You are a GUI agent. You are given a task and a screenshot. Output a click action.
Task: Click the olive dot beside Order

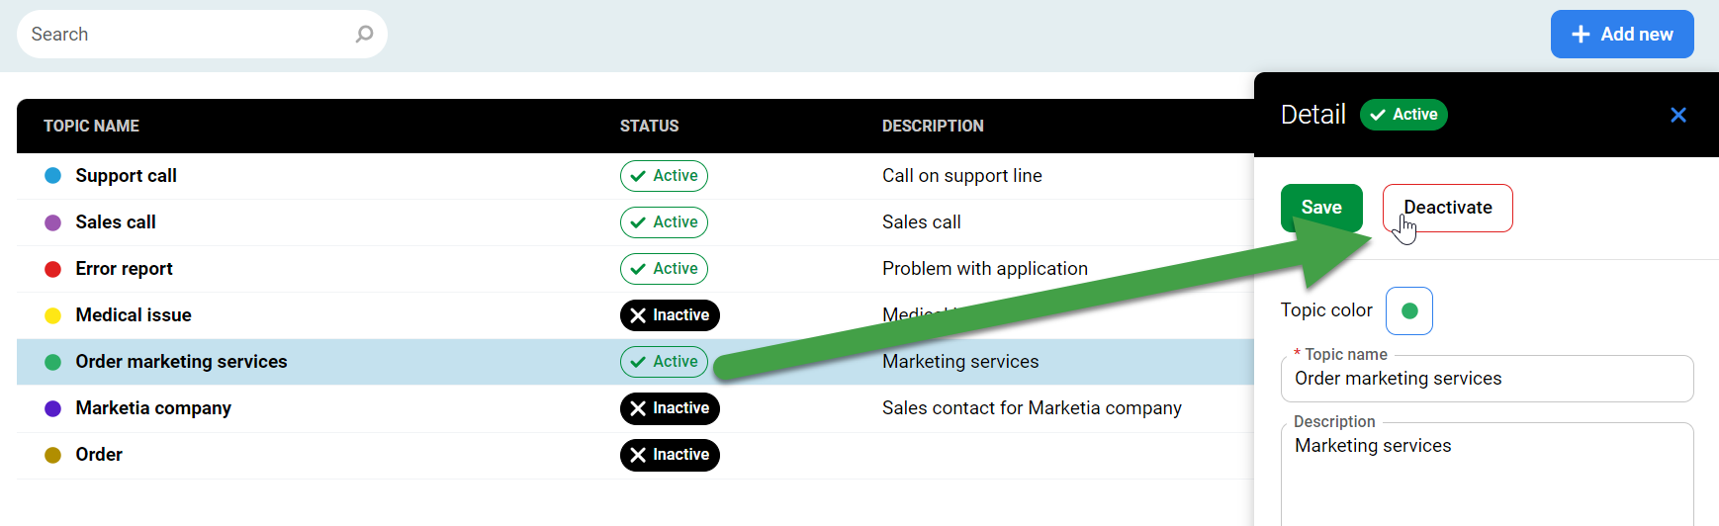tap(53, 455)
